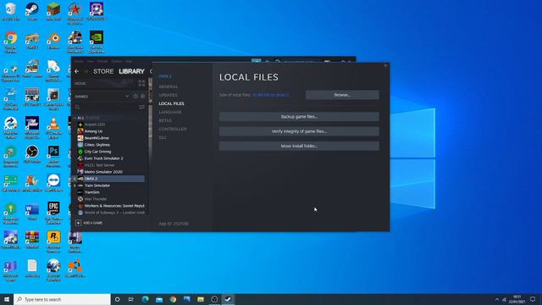Click the Photoshop desktop icon
Screen dimensions: 542x305
click(53, 156)
